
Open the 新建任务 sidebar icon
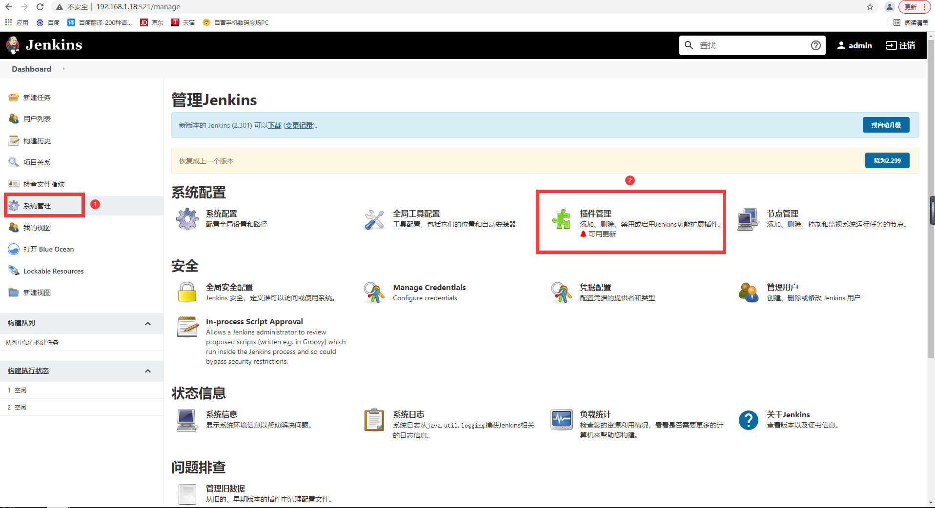(14, 97)
